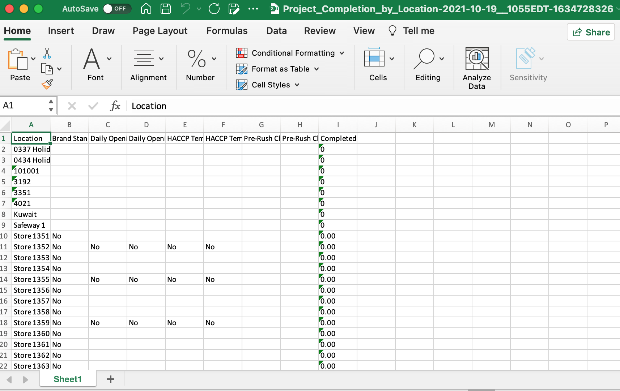This screenshot has height=391, width=620.
Task: Toggle AutoSave off switch to on
Action: [x=116, y=9]
